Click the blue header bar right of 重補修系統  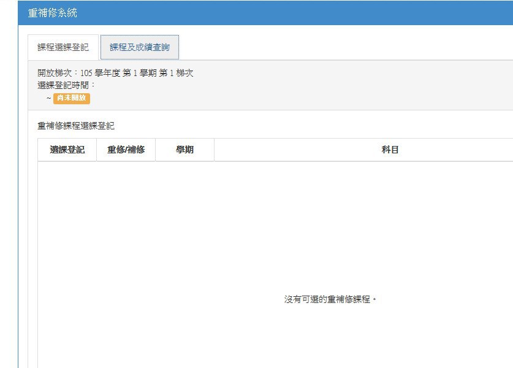pyautogui.click(x=306, y=13)
